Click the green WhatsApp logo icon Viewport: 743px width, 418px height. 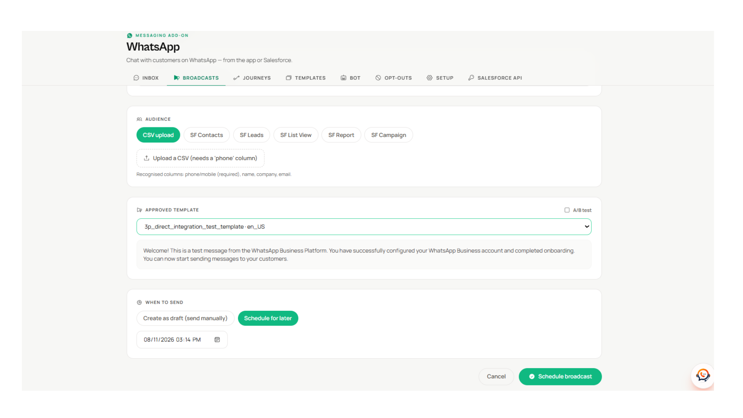[x=130, y=36]
